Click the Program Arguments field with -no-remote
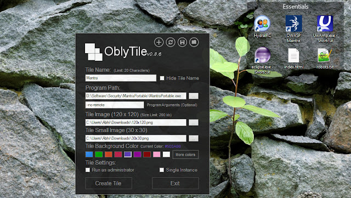This screenshot has width=351, height=198. click(x=115, y=105)
